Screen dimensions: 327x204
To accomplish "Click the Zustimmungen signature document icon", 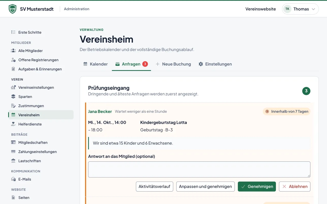I will [x=13, y=106].
